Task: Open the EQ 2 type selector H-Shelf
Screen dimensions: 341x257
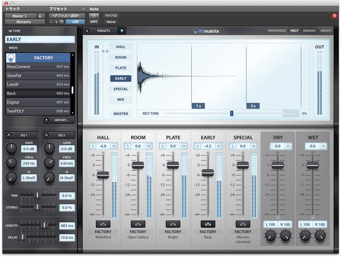Action: pos(67,178)
